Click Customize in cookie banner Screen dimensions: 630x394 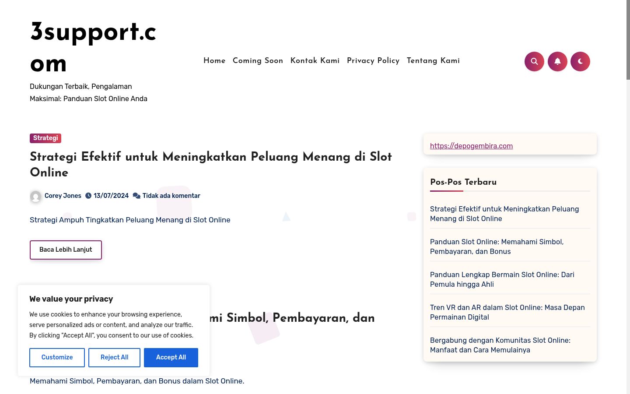[x=57, y=358]
